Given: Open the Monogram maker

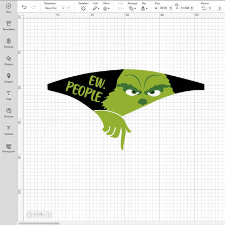Looking at the screenshot, I should [x=9, y=148].
